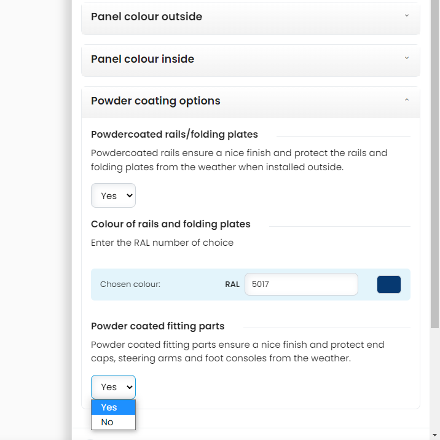Click the chevron beside Panel colour outside
Screen dimensions: 440x440
pos(407,16)
